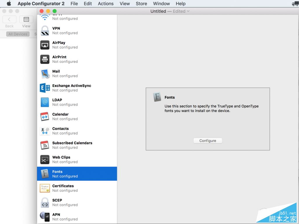The height and width of the screenshot is (224, 299).
Task: Click the VPN label text
Action: tap(56, 28)
